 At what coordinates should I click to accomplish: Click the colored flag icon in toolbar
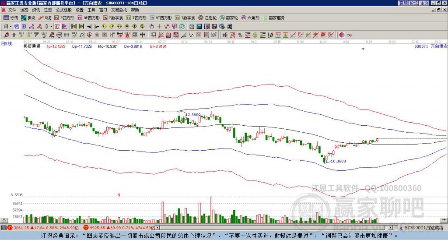pyautogui.click(x=65, y=27)
